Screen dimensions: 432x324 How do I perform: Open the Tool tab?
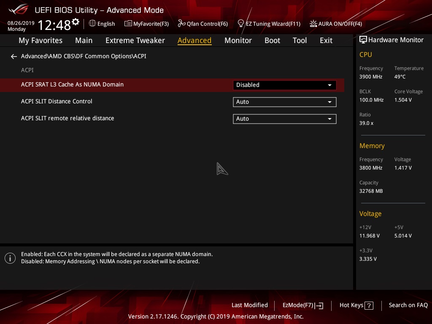point(300,40)
